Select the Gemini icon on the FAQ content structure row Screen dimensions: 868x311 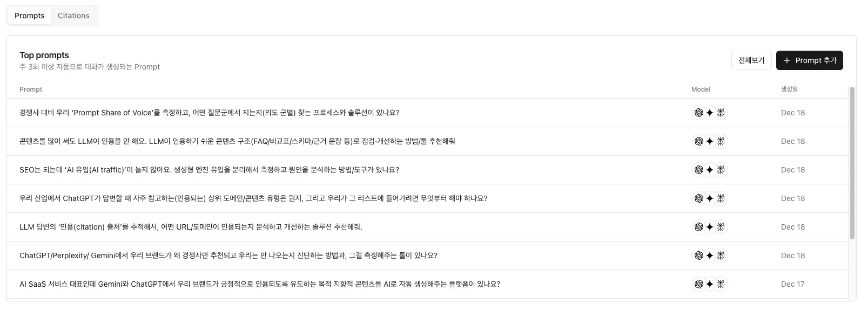pyautogui.click(x=709, y=141)
